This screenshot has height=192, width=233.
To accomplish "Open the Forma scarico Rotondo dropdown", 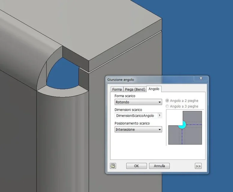I will [x=138, y=102].
